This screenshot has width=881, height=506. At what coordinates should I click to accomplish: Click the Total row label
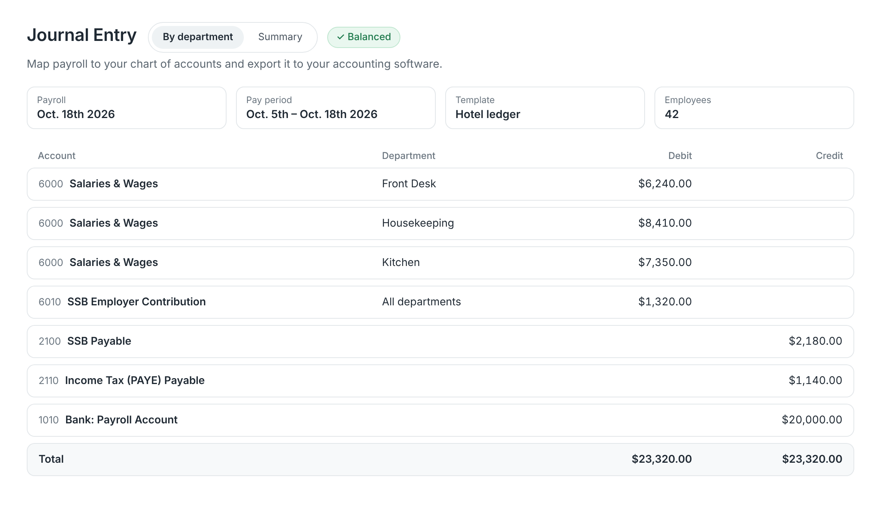pyautogui.click(x=51, y=459)
